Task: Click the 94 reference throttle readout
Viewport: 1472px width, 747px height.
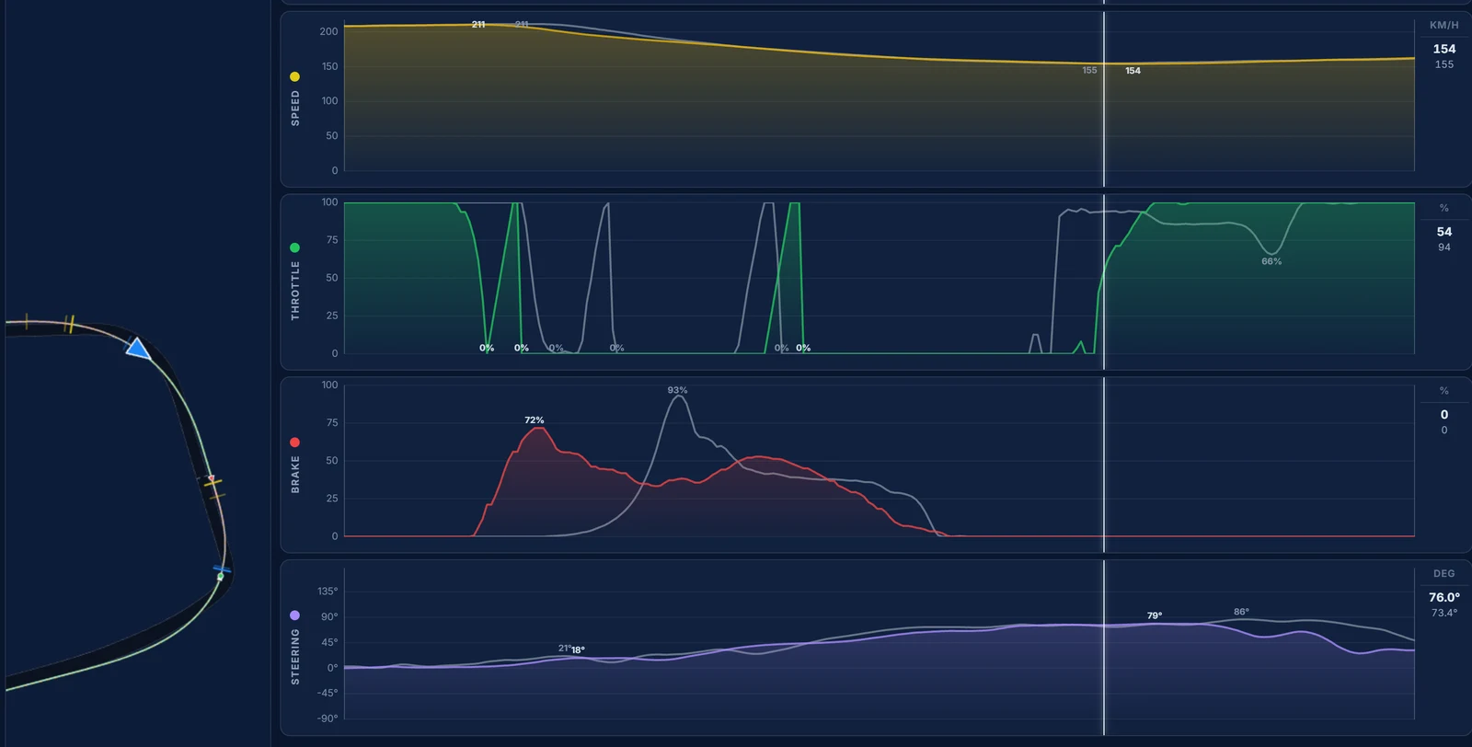Action: (x=1444, y=247)
